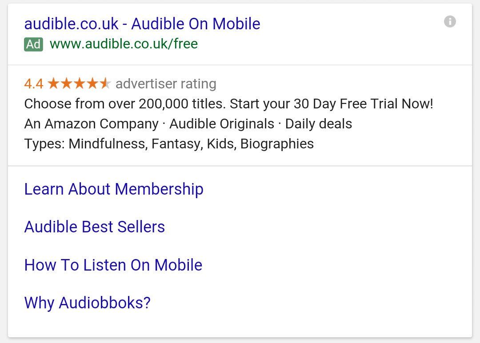Open the Learn About Membership sitelink
This screenshot has width=480, height=343.
click(114, 189)
